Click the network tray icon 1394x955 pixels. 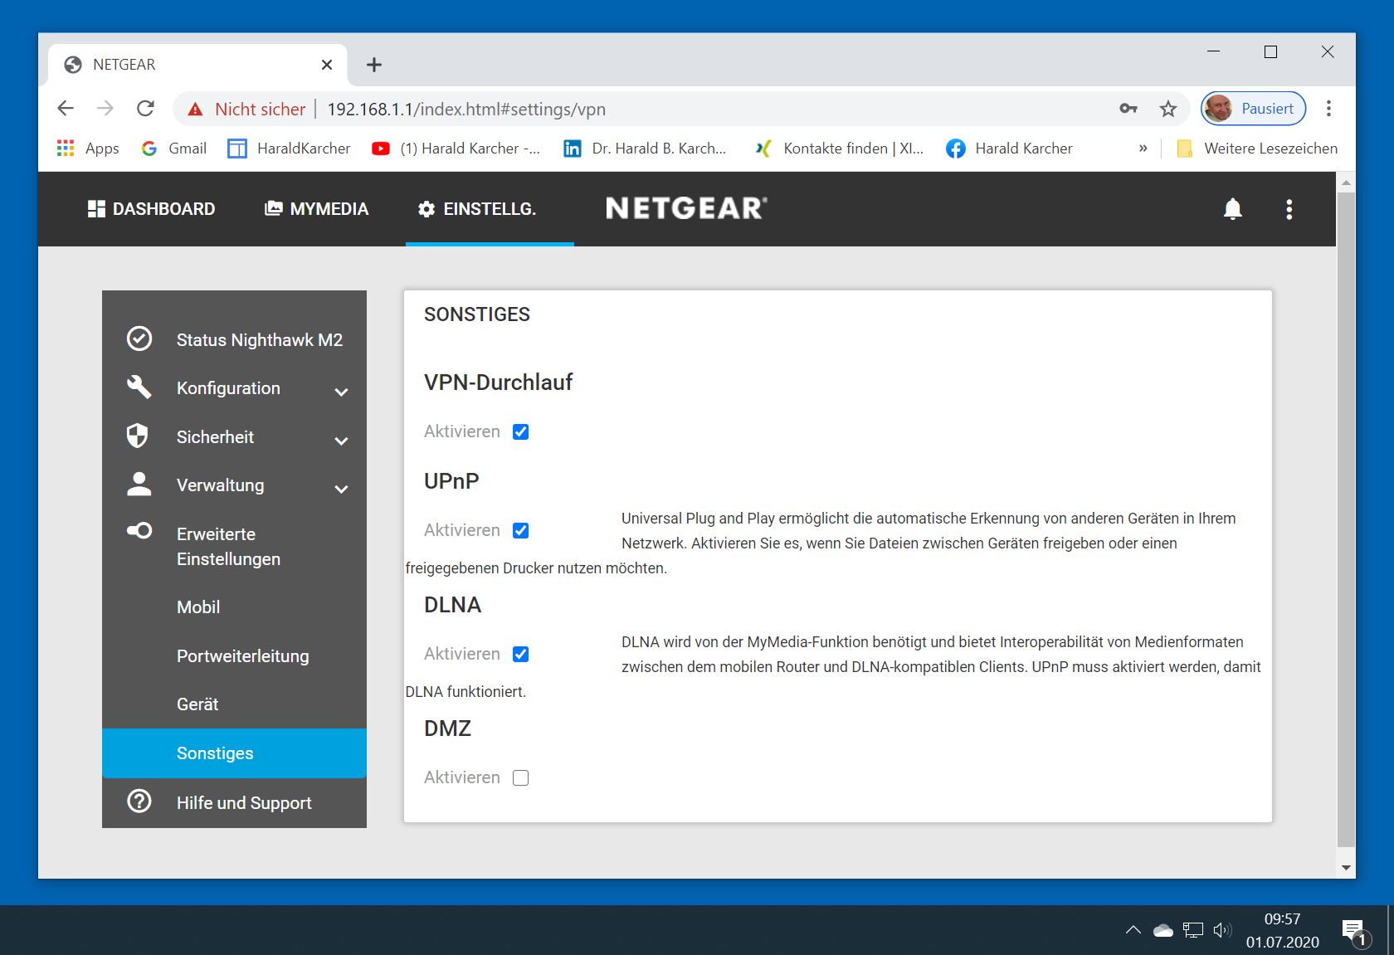[1193, 930]
